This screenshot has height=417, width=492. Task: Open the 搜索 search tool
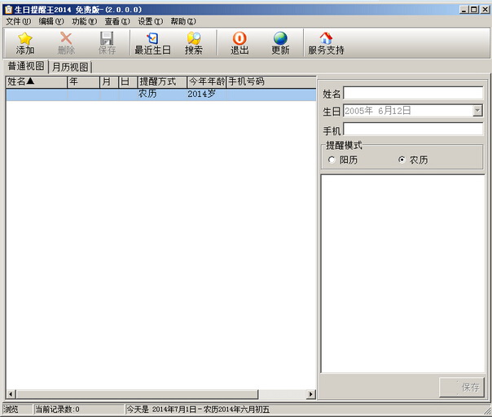tap(194, 43)
